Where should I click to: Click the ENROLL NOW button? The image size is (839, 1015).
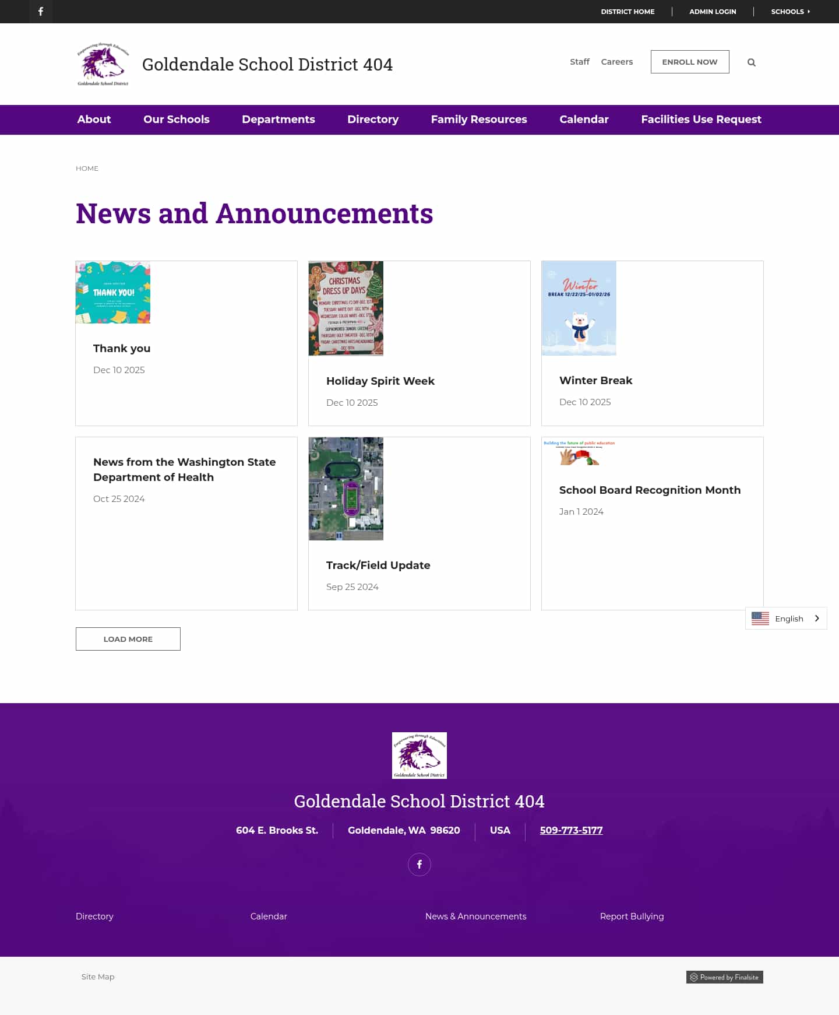click(x=690, y=62)
